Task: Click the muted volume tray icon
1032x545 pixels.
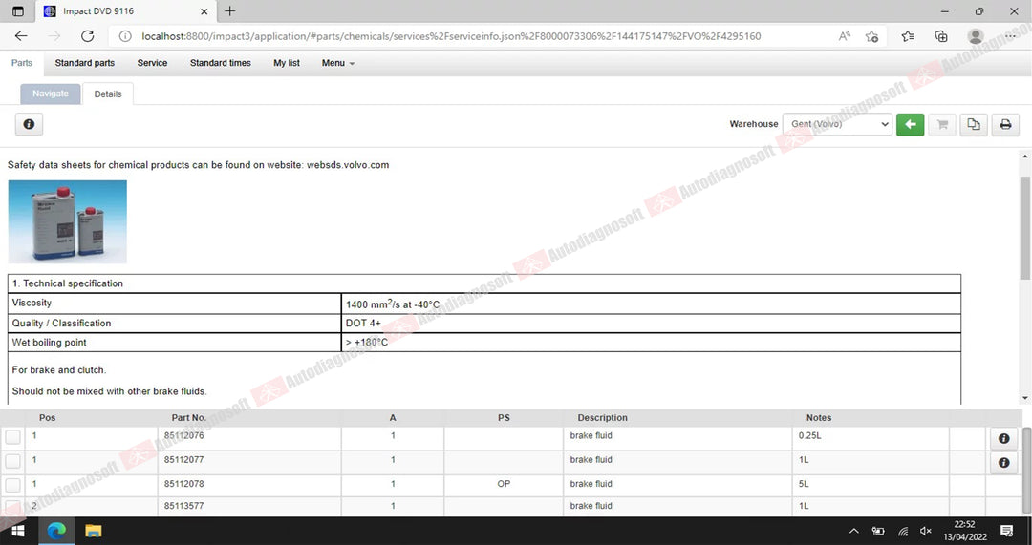Action: [x=926, y=531]
